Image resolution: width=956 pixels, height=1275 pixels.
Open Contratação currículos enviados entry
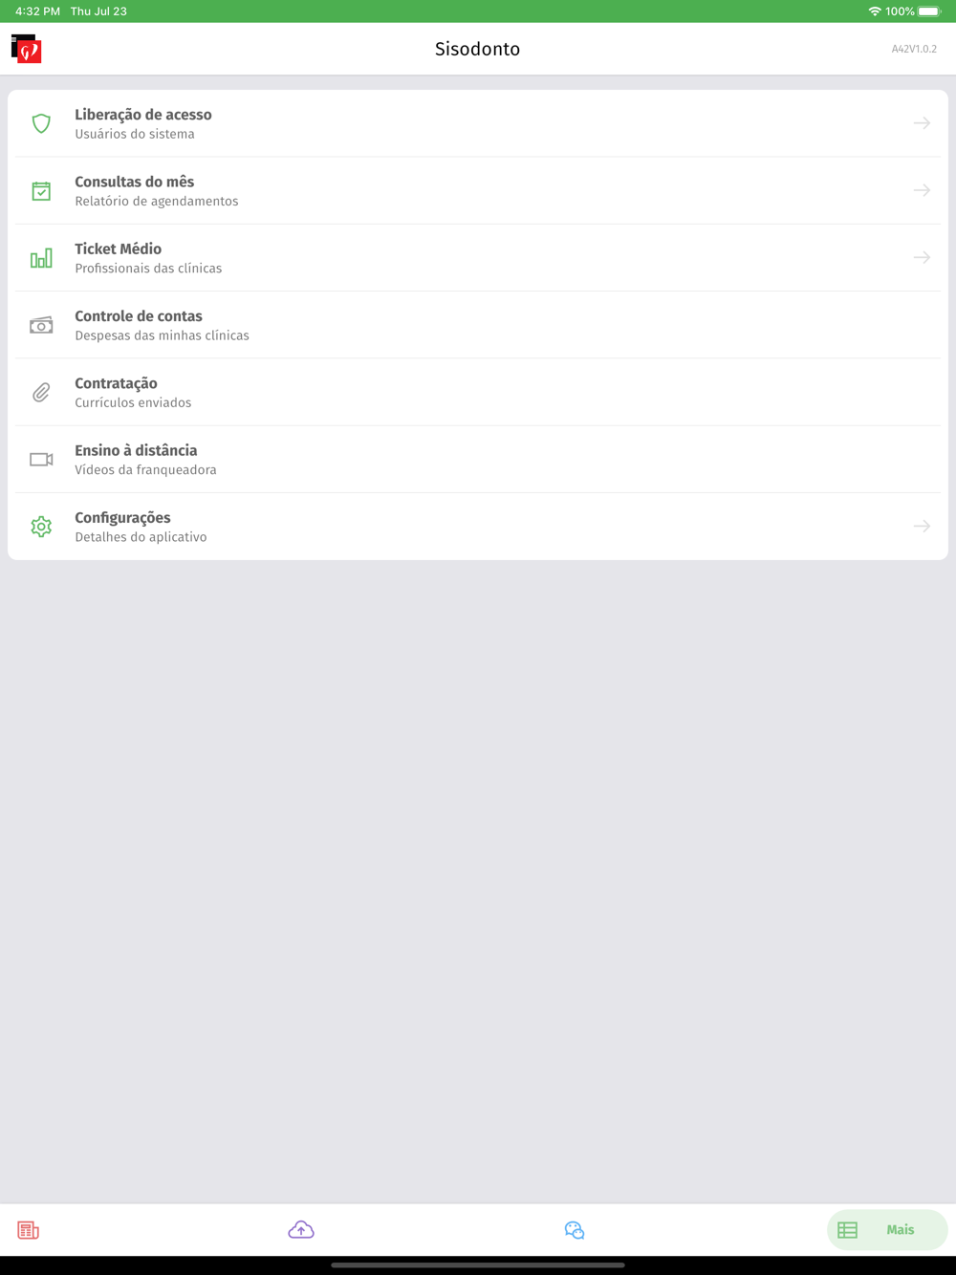[478, 392]
